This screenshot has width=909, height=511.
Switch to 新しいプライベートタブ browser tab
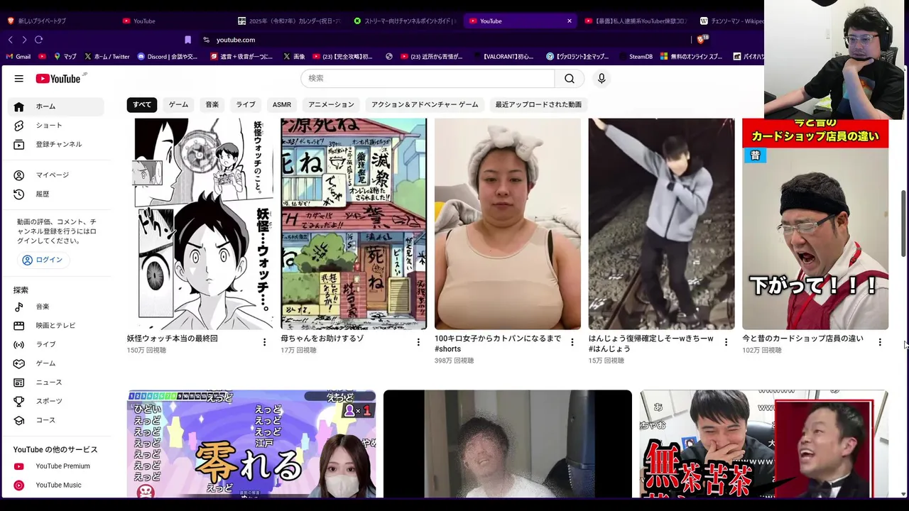(57, 21)
